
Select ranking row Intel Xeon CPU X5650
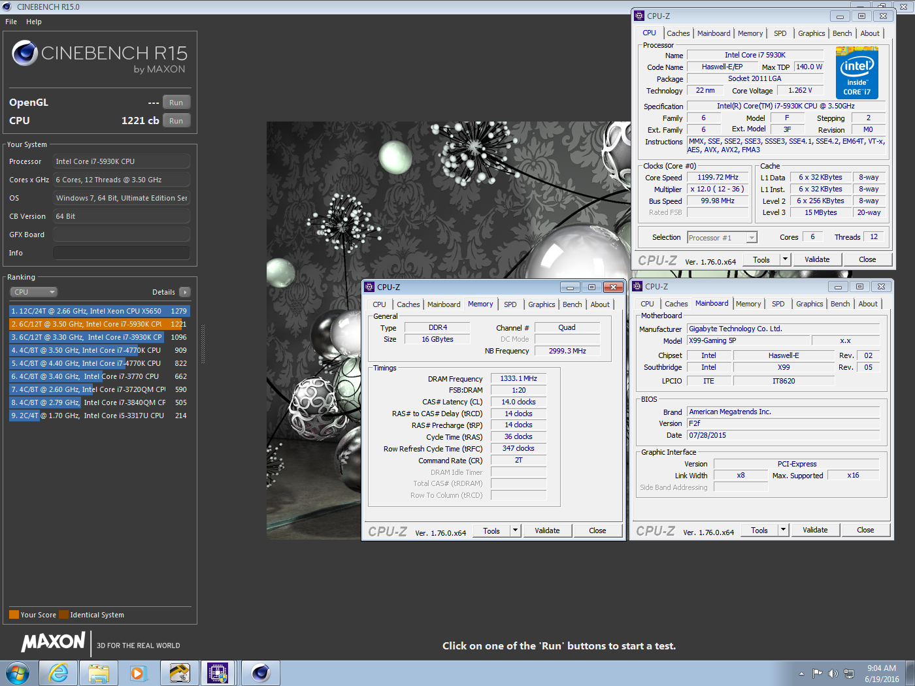[99, 311]
